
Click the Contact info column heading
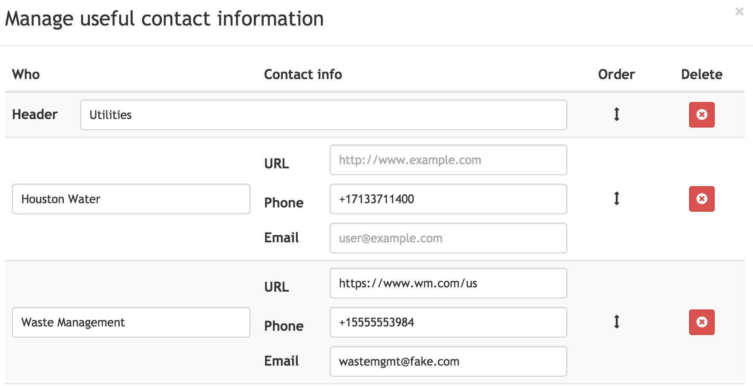click(x=303, y=74)
